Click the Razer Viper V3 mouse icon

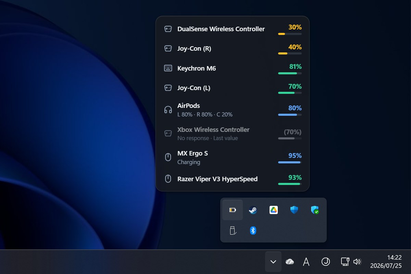[168, 179]
